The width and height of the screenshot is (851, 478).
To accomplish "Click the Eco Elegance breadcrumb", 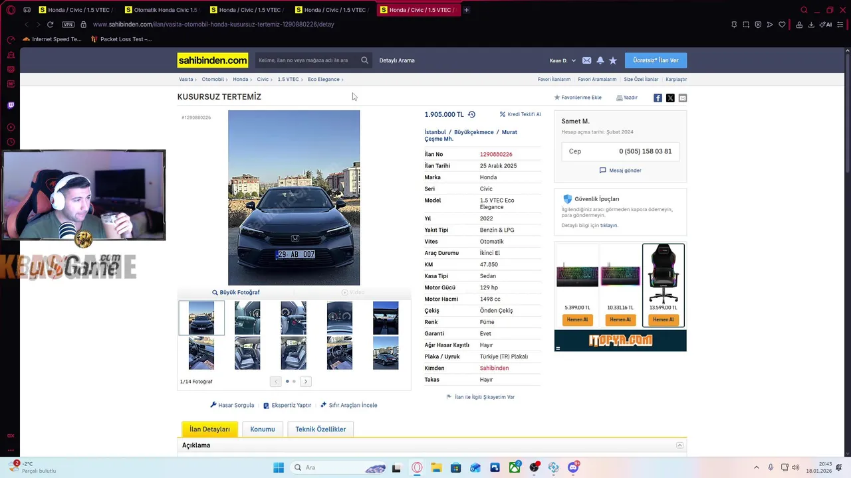I will coord(324,79).
